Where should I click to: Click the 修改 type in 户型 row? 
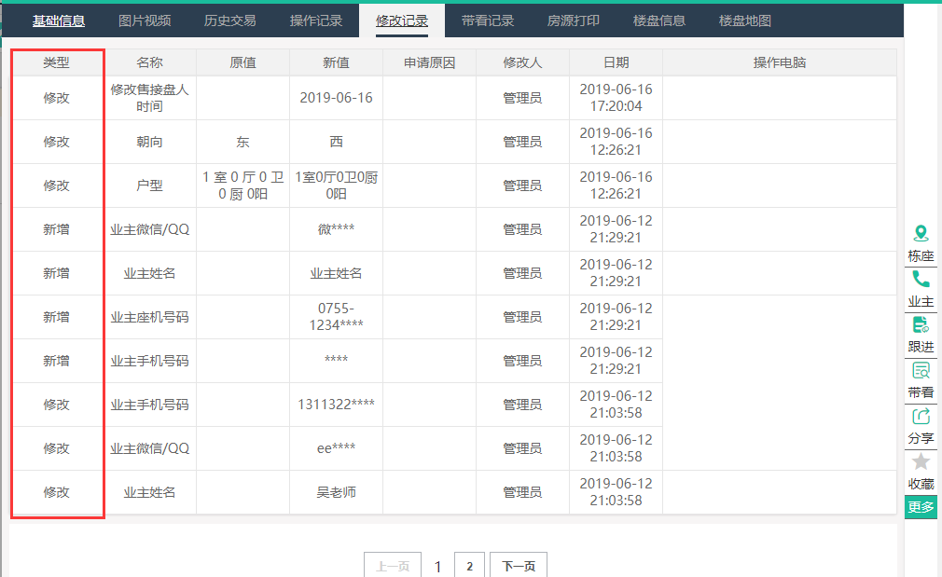(x=57, y=185)
